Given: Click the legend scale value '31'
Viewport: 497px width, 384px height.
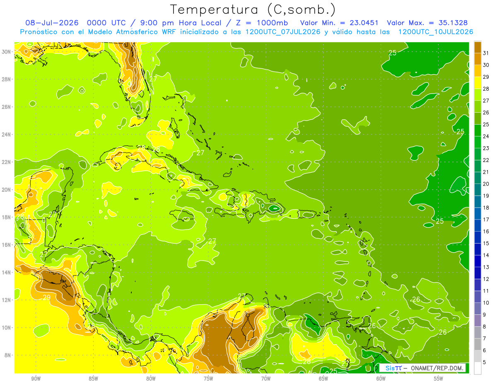Looking at the screenshot, I should (486, 53).
